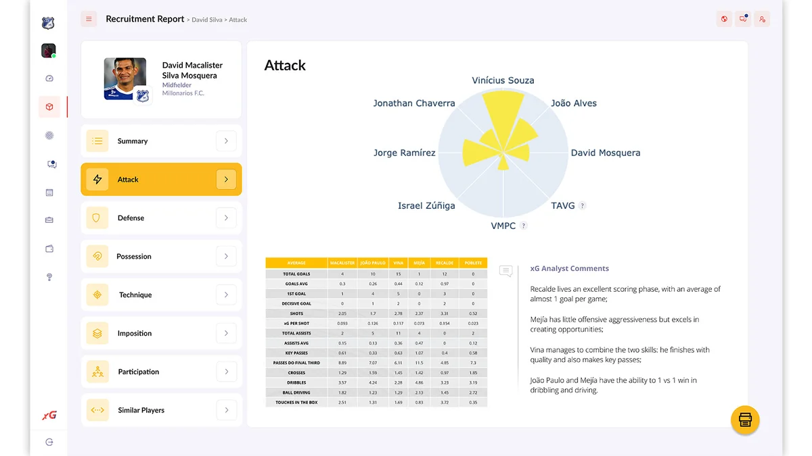Print the report with the yellow printer button
812x456 pixels.
[x=744, y=420]
